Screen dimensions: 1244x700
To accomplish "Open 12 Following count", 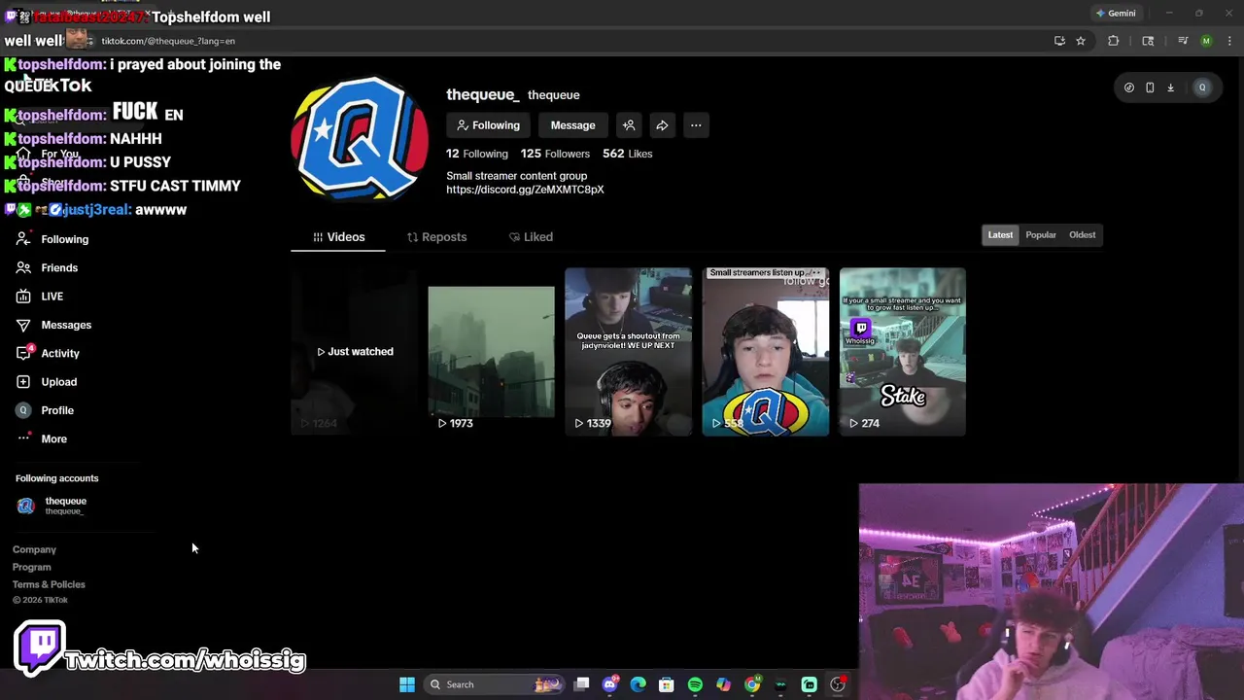I will point(477,154).
